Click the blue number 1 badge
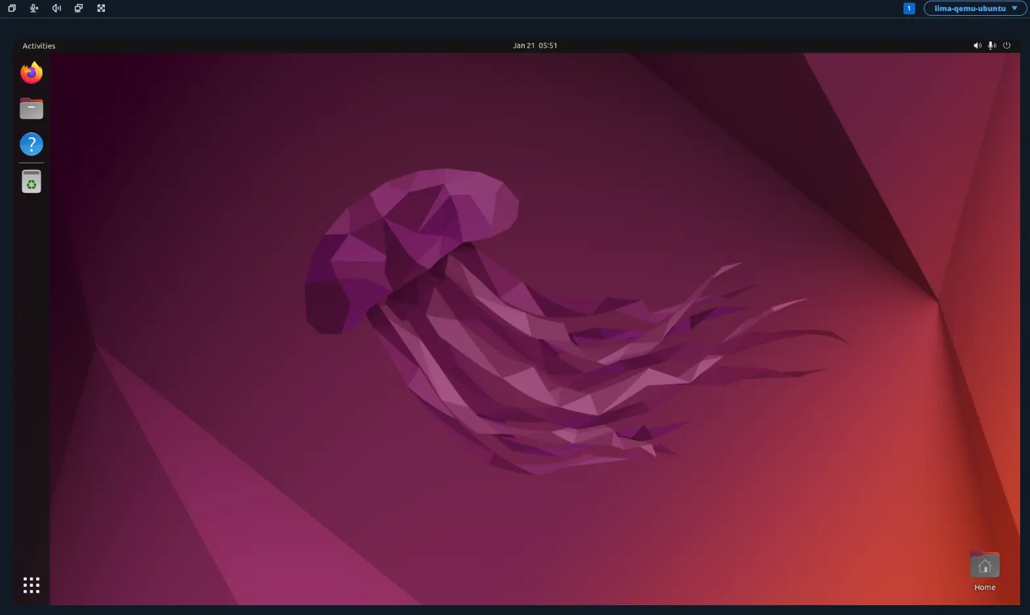 [909, 9]
